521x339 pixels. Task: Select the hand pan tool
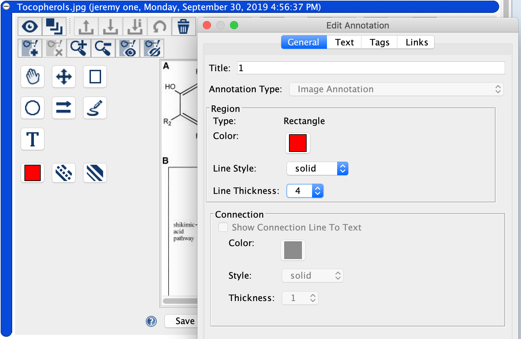[32, 77]
